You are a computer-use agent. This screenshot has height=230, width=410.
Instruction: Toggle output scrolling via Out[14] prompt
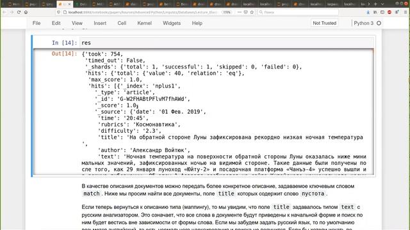(64, 54)
